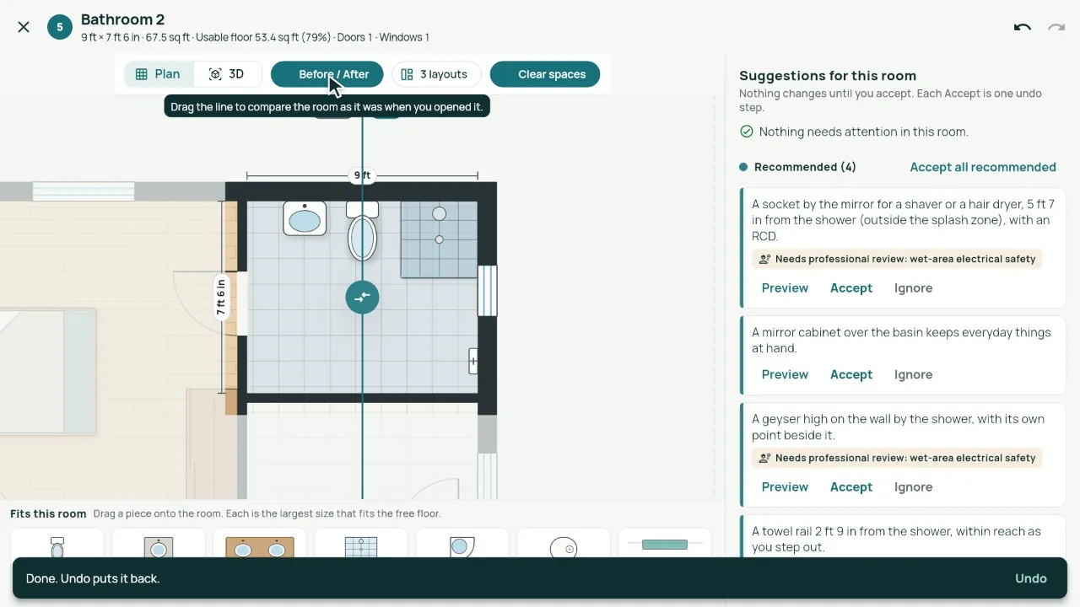The image size is (1080, 607).
Task: Ignore the geyser suggestion
Action: [x=913, y=487]
